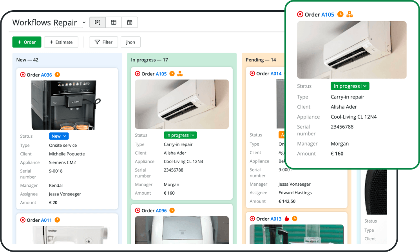Screen dimensions: 420x252
Task: Open Order A014 link
Action: pos(276,73)
